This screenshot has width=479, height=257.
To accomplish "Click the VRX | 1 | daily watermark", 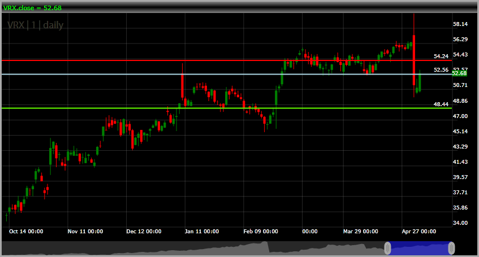I will point(36,25).
